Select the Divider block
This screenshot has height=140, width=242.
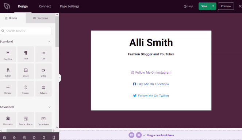(x=8, y=89)
